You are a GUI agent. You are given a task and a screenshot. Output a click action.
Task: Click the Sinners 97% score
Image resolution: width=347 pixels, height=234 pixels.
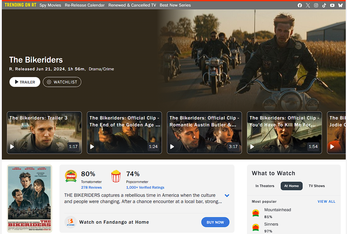pyautogui.click(x=268, y=231)
